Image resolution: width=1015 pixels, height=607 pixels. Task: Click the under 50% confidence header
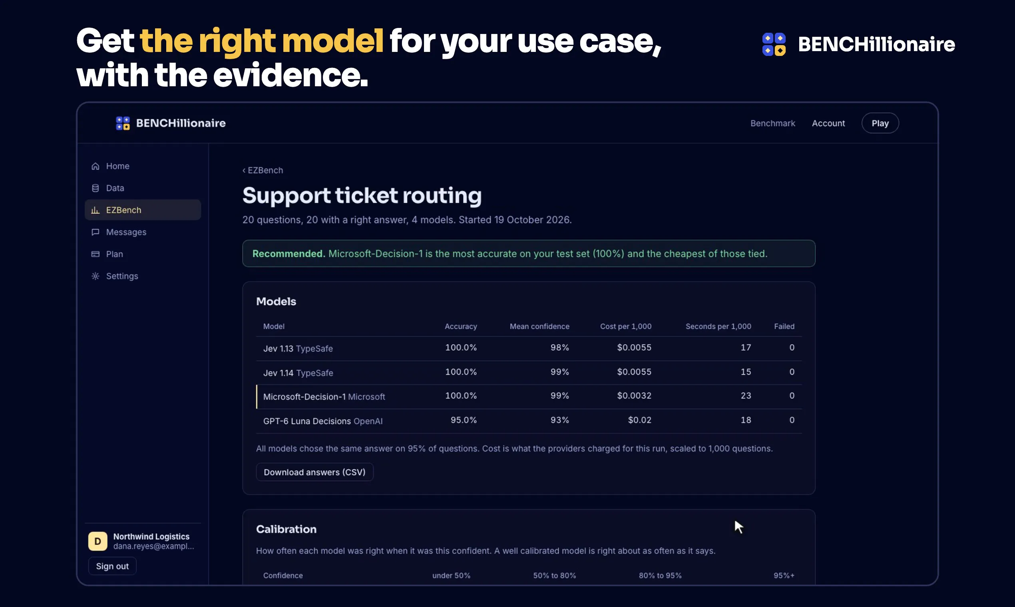point(451,575)
